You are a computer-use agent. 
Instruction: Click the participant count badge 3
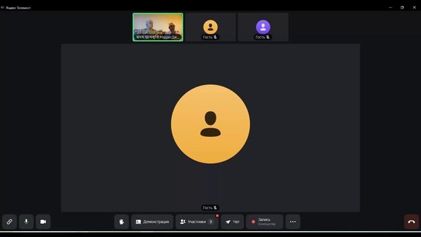coord(210,222)
